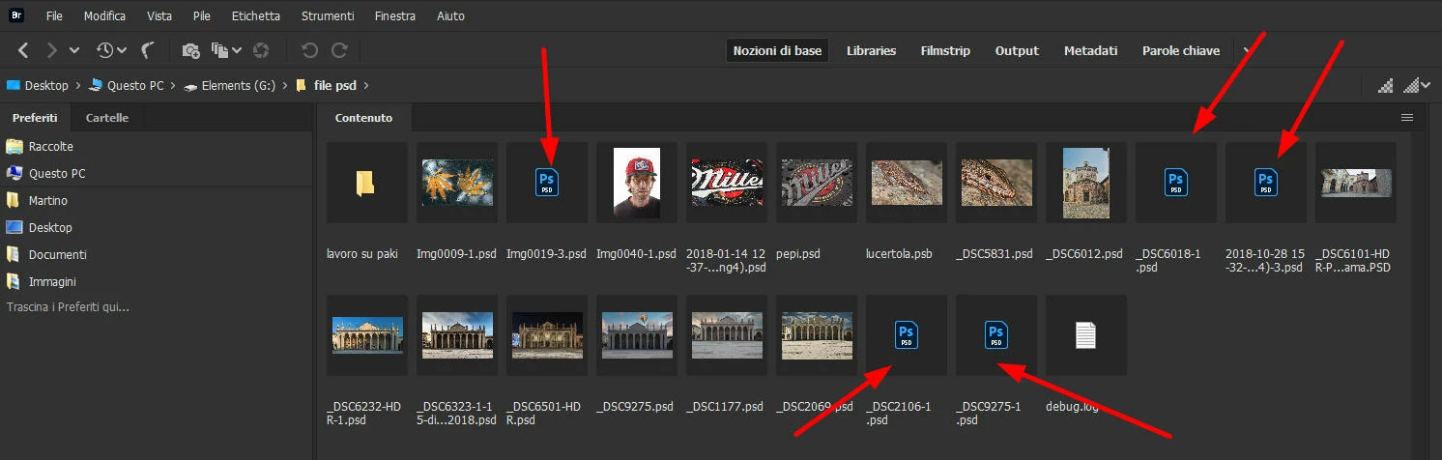Viewport: 1442px width, 460px height.
Task: Rotate 90° counterclockwise icon
Action: click(x=309, y=50)
